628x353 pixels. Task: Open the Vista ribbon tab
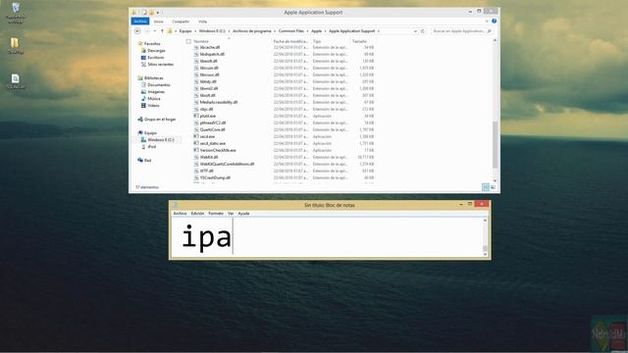[203, 22]
